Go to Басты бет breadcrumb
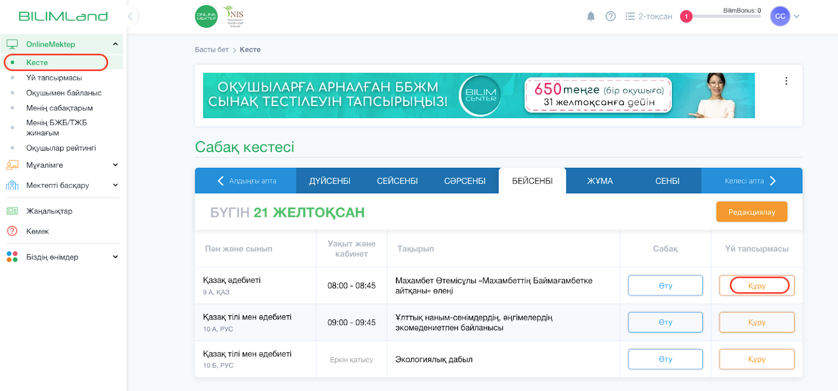This screenshot has width=838, height=391. [x=212, y=50]
